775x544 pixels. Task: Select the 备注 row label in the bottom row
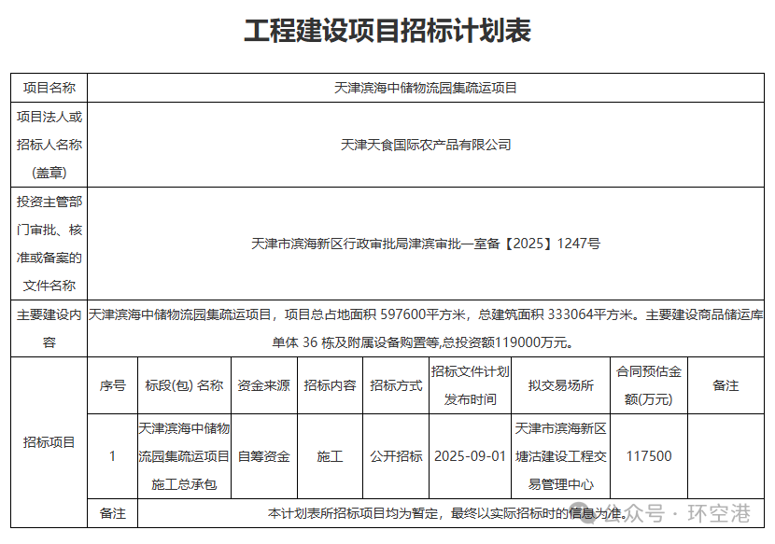click(113, 513)
